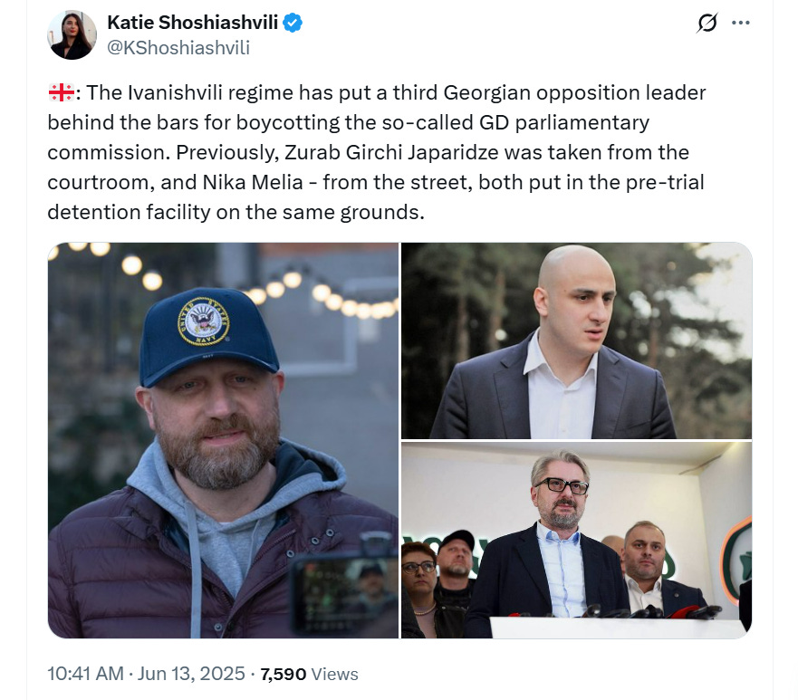Click the United States Navy emblem on cap
The image size is (798, 700).
click(203, 321)
